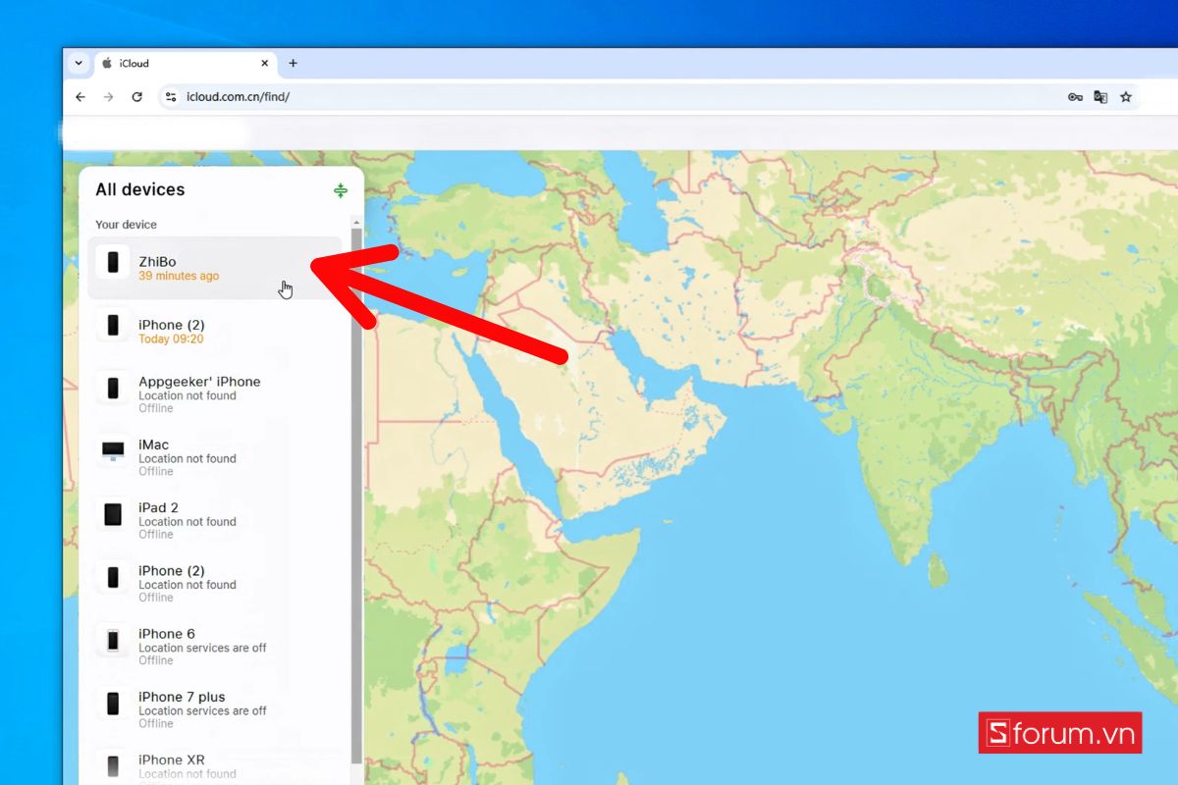Open the saved password key icon

pos(1075,97)
